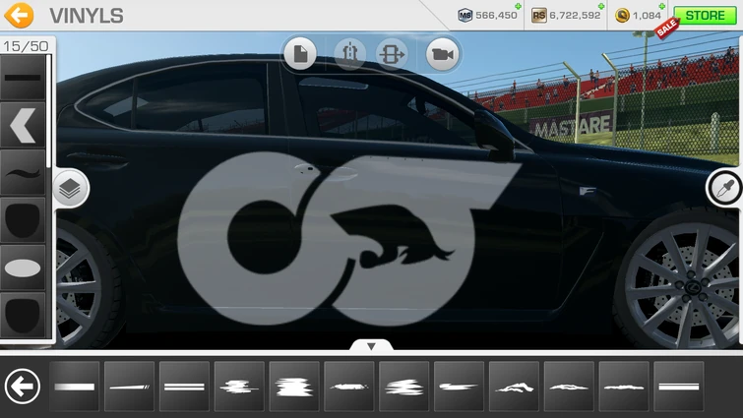Select the left chevron vinyl layer

(x=23, y=126)
